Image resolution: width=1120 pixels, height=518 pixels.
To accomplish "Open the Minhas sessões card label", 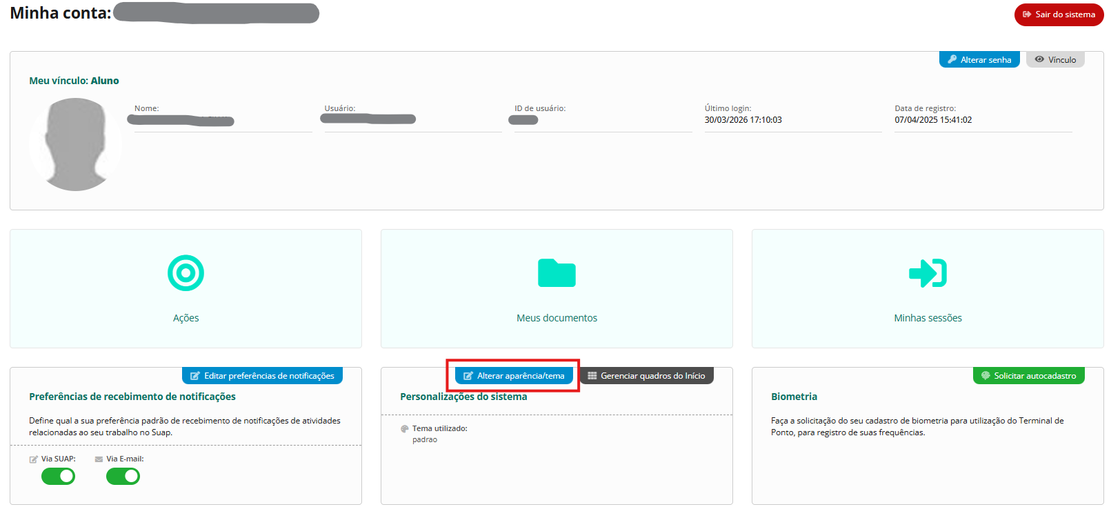I will point(928,318).
